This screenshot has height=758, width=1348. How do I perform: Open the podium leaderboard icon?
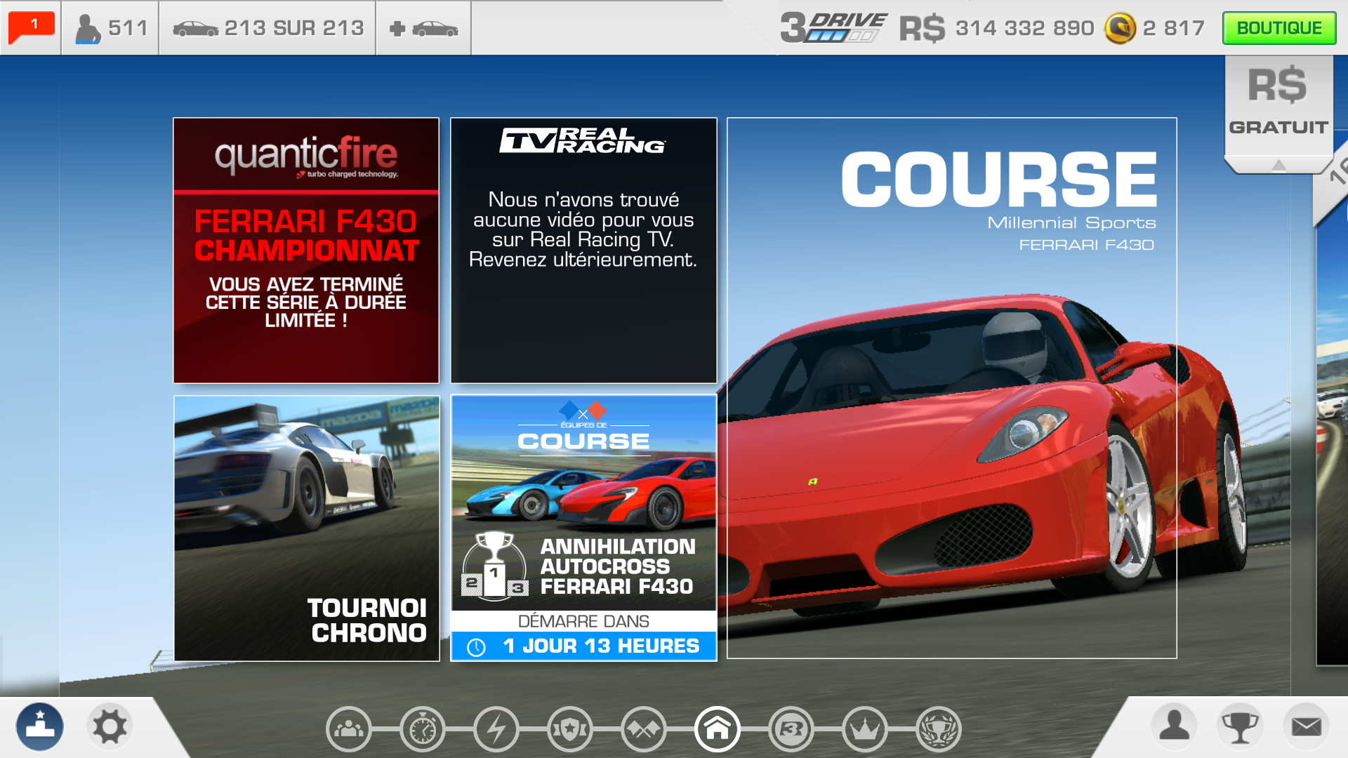(x=40, y=726)
